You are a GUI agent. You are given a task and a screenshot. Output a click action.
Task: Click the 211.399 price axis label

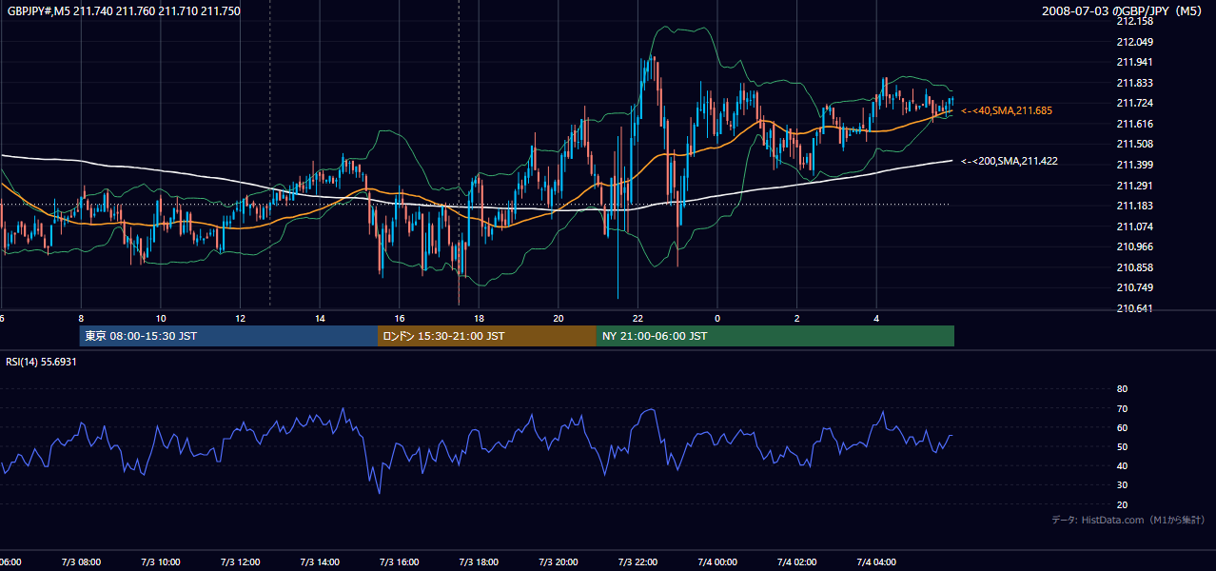pyautogui.click(x=1134, y=165)
